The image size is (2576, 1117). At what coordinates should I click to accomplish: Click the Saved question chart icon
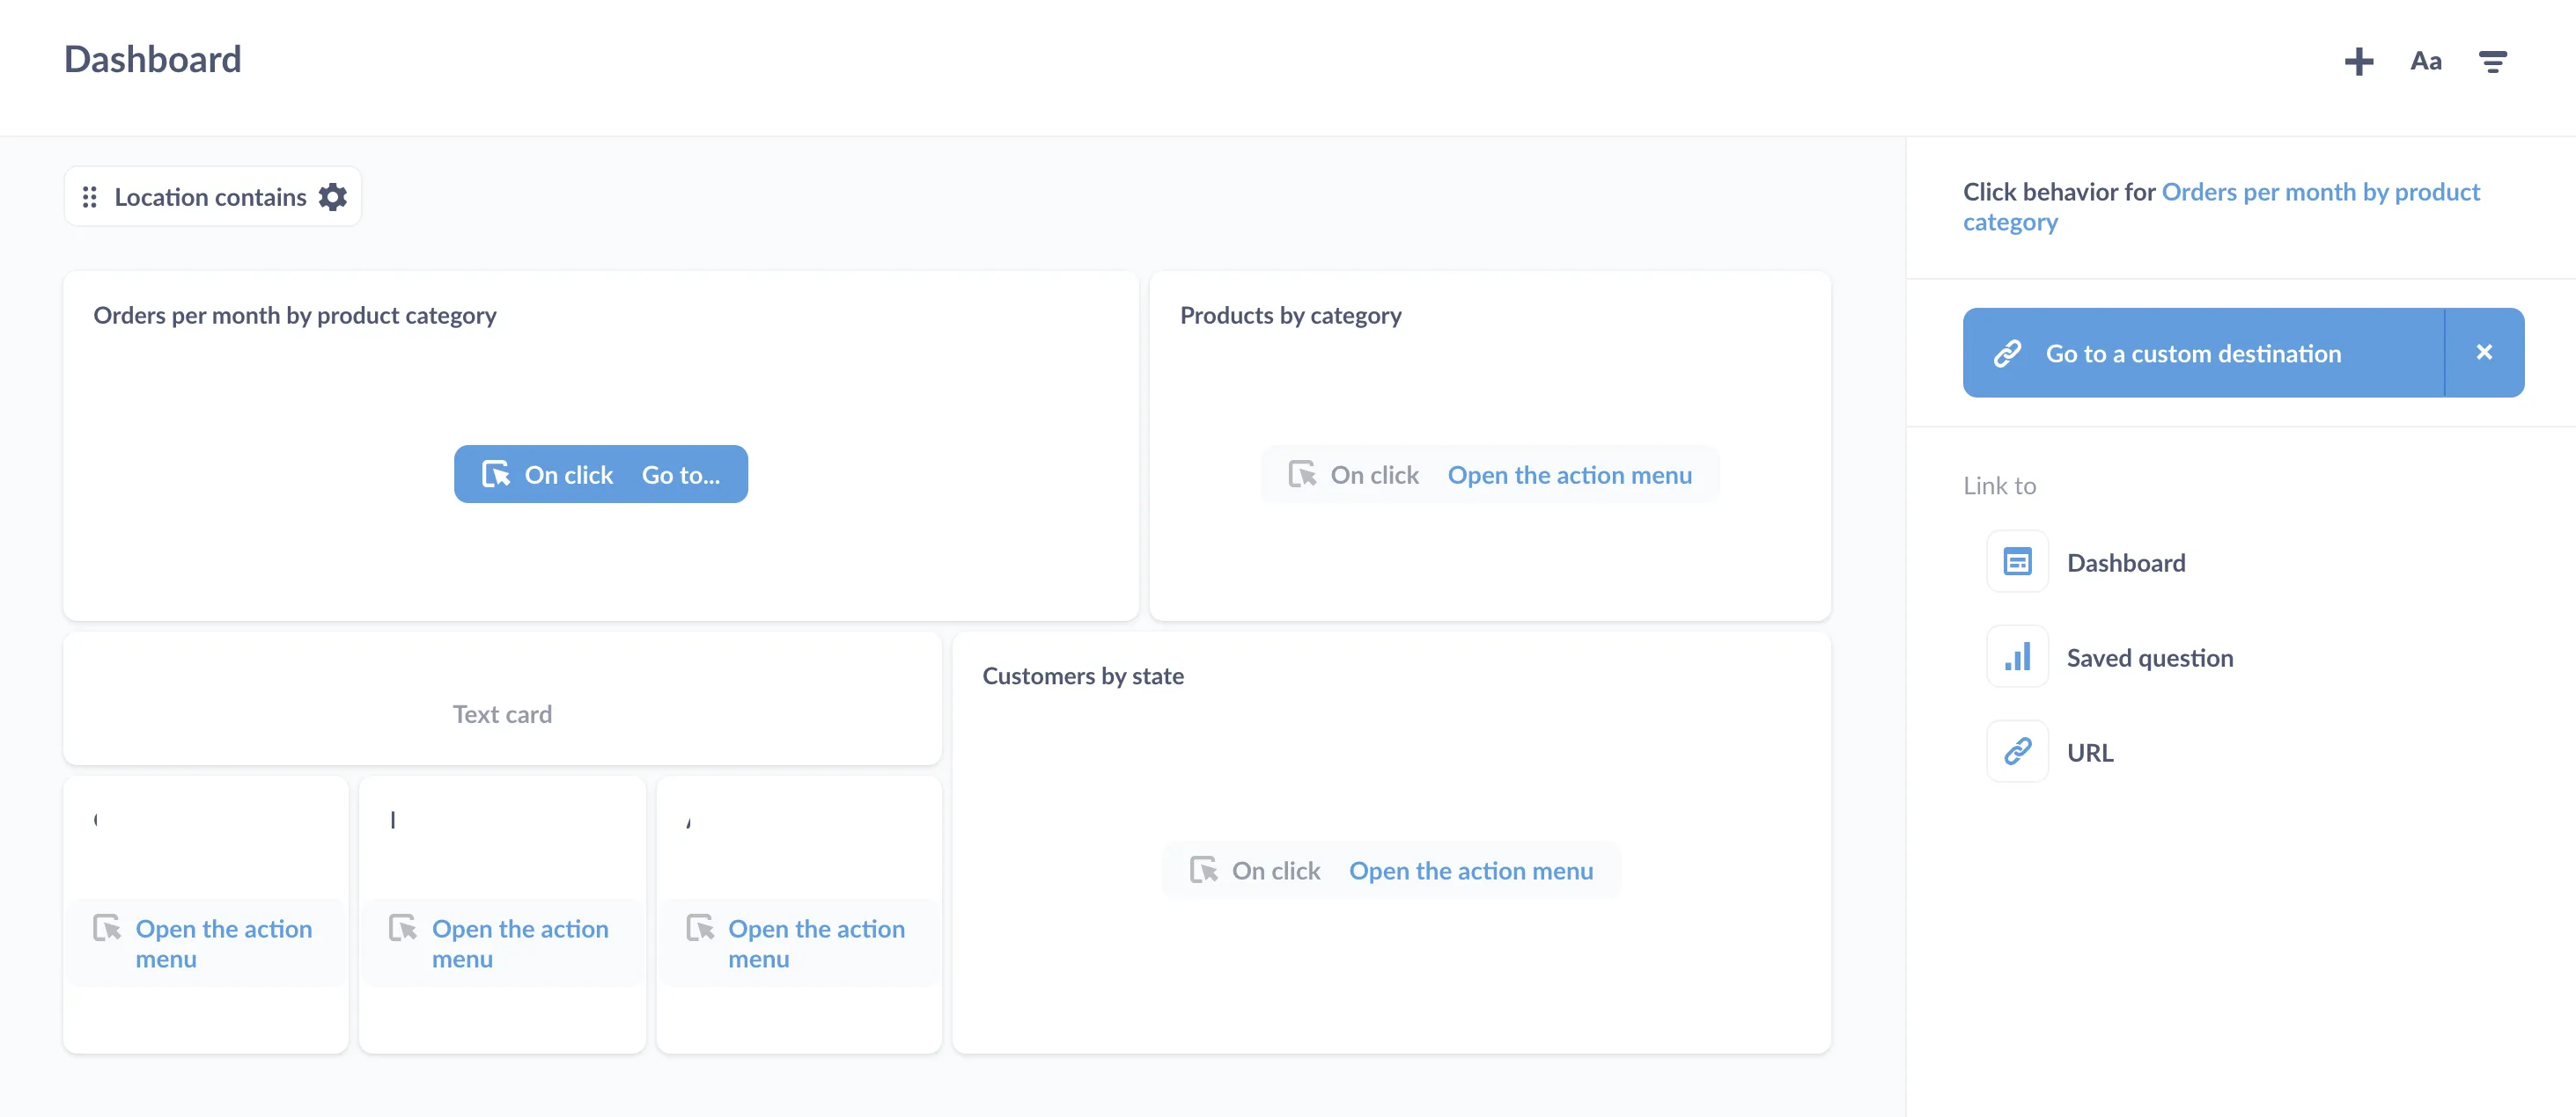(x=2017, y=656)
